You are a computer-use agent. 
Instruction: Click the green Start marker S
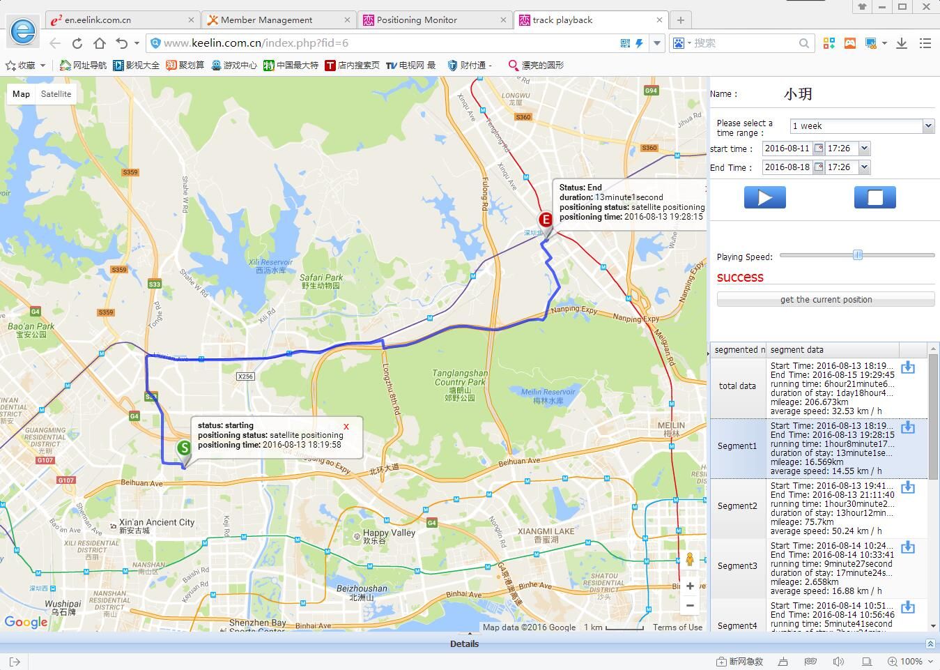coord(184,448)
